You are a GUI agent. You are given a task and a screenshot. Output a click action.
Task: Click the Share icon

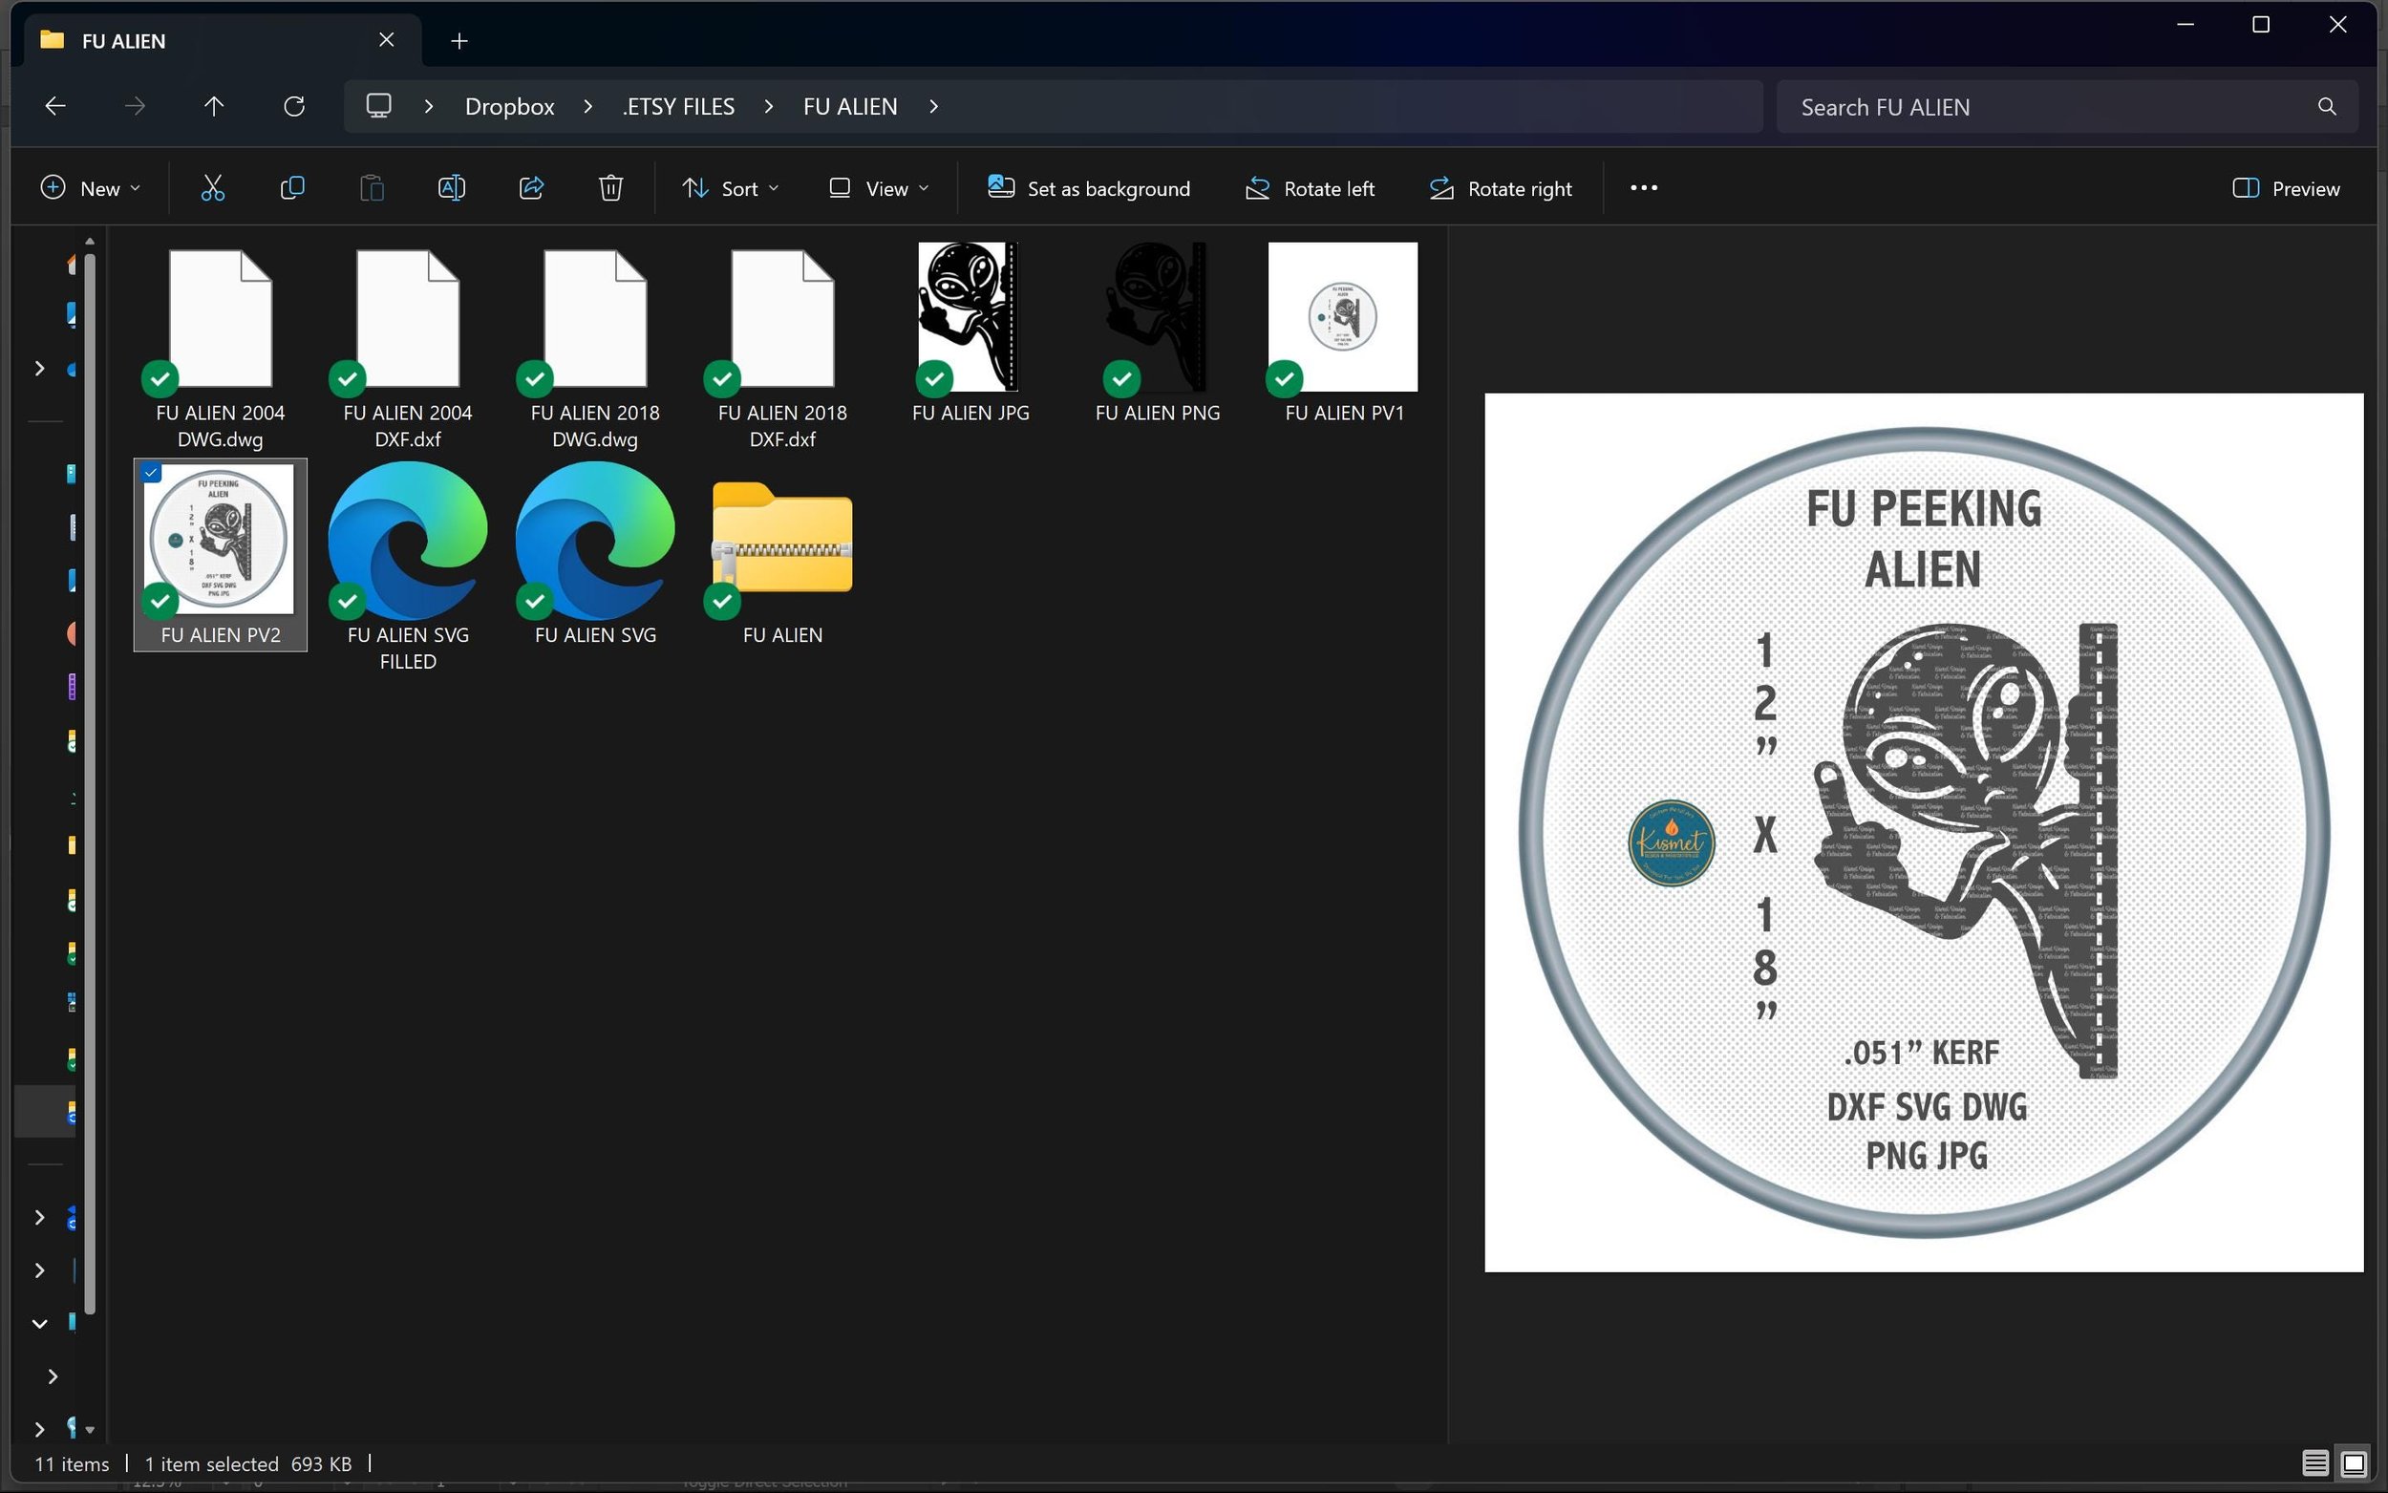(x=531, y=187)
